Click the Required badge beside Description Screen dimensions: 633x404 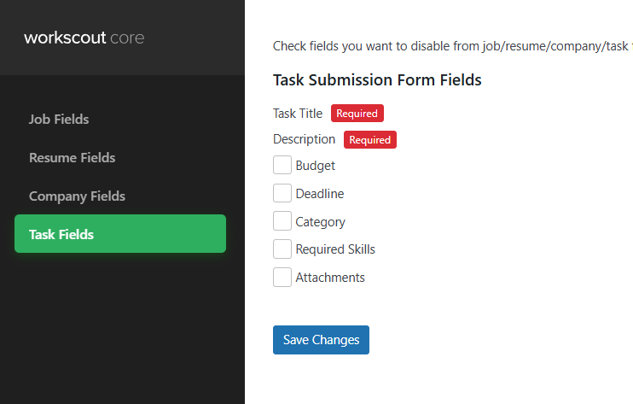click(370, 140)
